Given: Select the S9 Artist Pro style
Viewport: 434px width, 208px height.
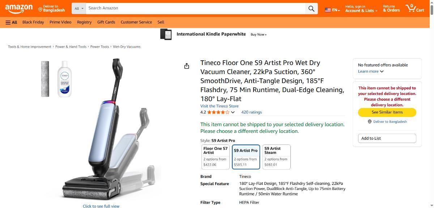Looking at the screenshot, I should click(246, 157).
